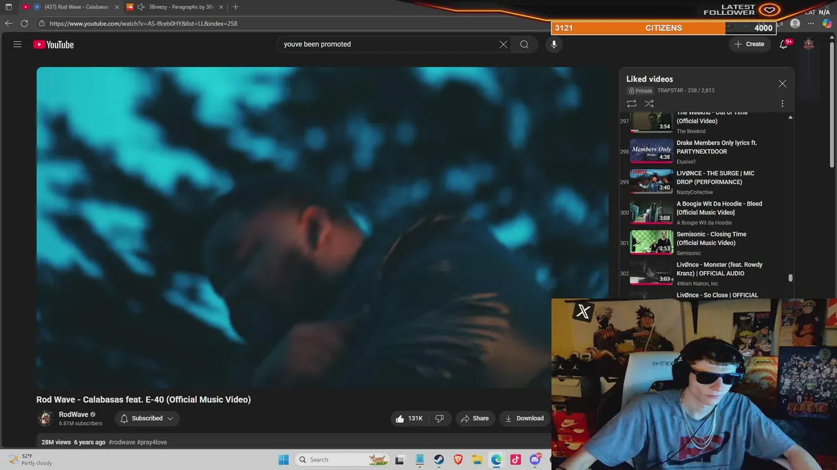Open TikTok from the taskbar

(x=516, y=460)
